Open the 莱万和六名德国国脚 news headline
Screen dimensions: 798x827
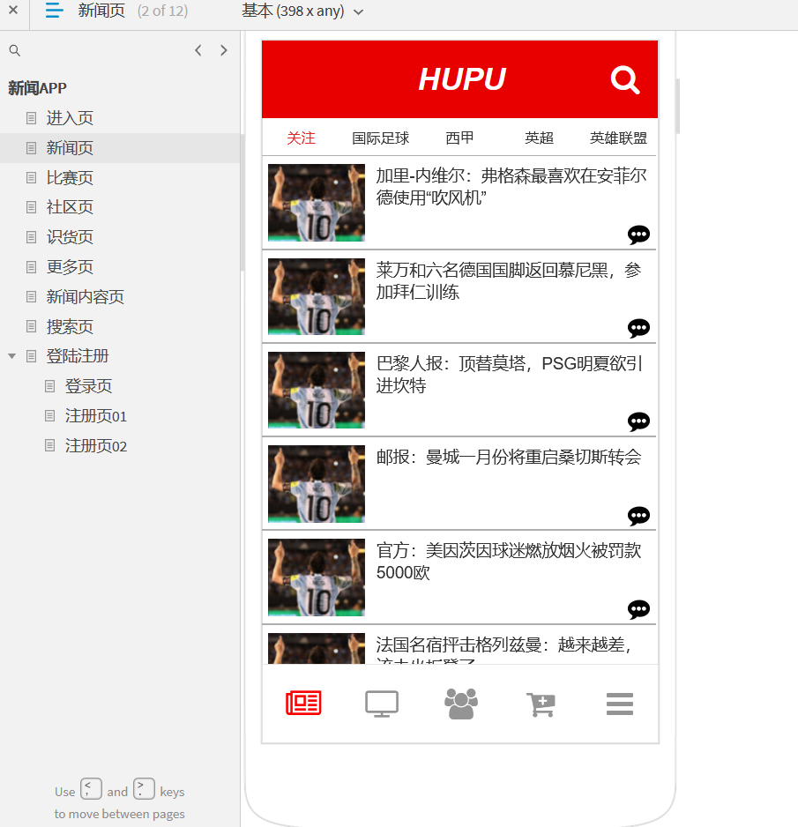pyautogui.click(x=509, y=281)
